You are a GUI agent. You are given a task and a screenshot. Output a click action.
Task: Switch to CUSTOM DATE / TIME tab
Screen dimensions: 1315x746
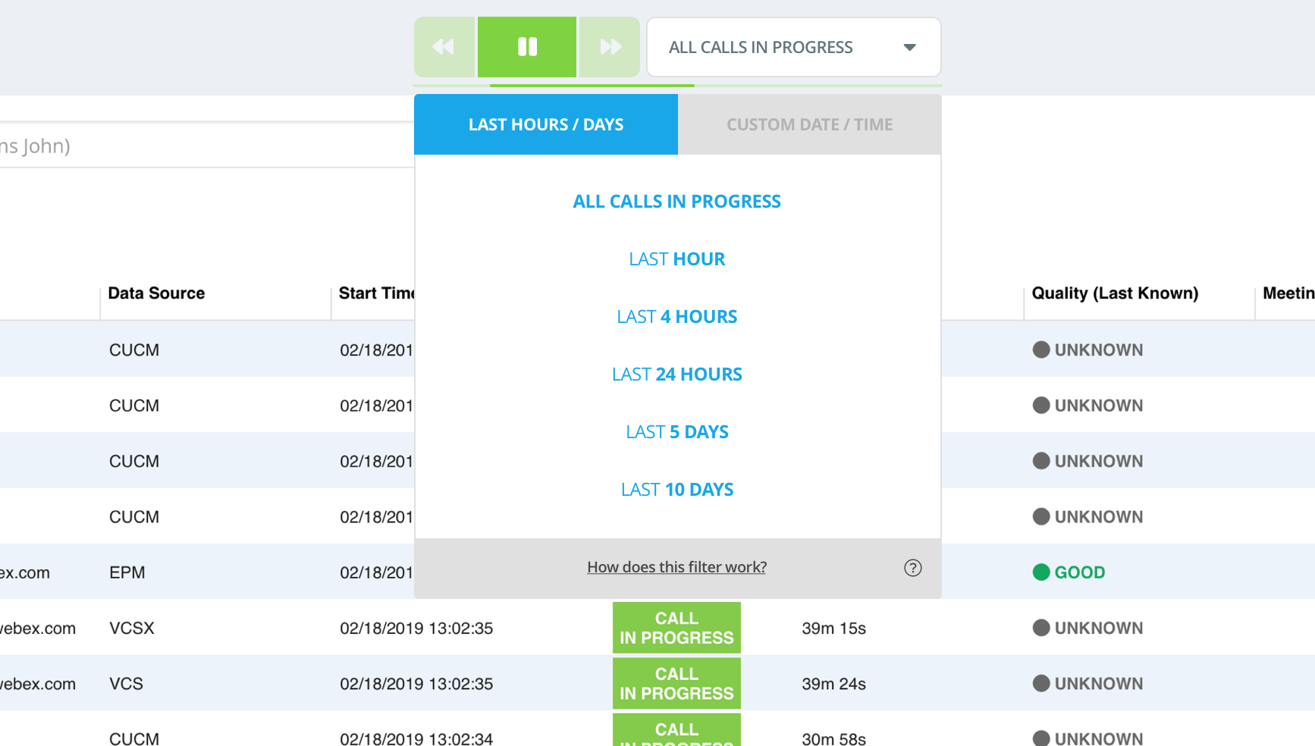pyautogui.click(x=810, y=124)
